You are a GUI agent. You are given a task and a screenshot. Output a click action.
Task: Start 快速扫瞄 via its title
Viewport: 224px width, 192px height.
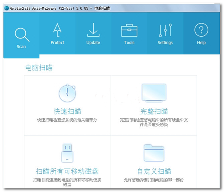[68, 111]
